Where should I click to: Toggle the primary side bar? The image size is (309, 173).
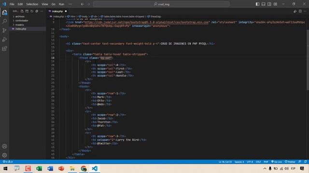(x=257, y=4)
